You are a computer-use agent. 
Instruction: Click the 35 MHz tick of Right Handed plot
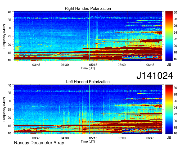pyautogui.click(x=9, y=20)
